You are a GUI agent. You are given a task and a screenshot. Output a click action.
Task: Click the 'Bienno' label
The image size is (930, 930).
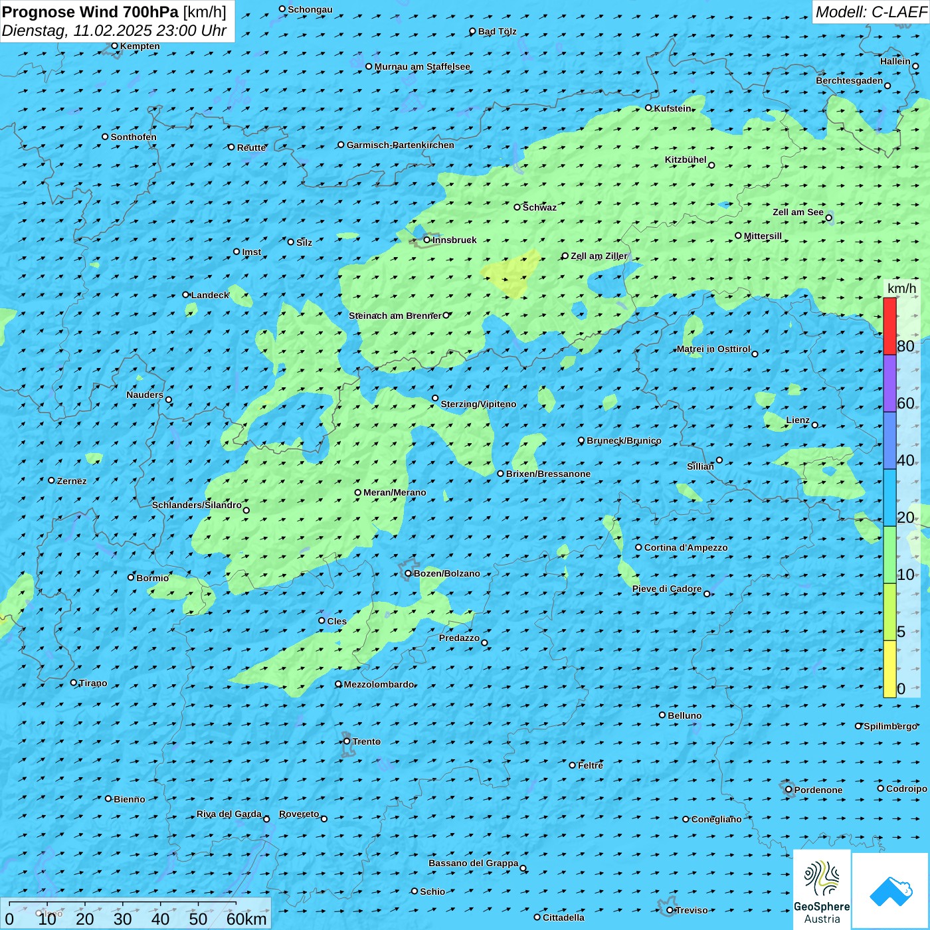click(129, 799)
